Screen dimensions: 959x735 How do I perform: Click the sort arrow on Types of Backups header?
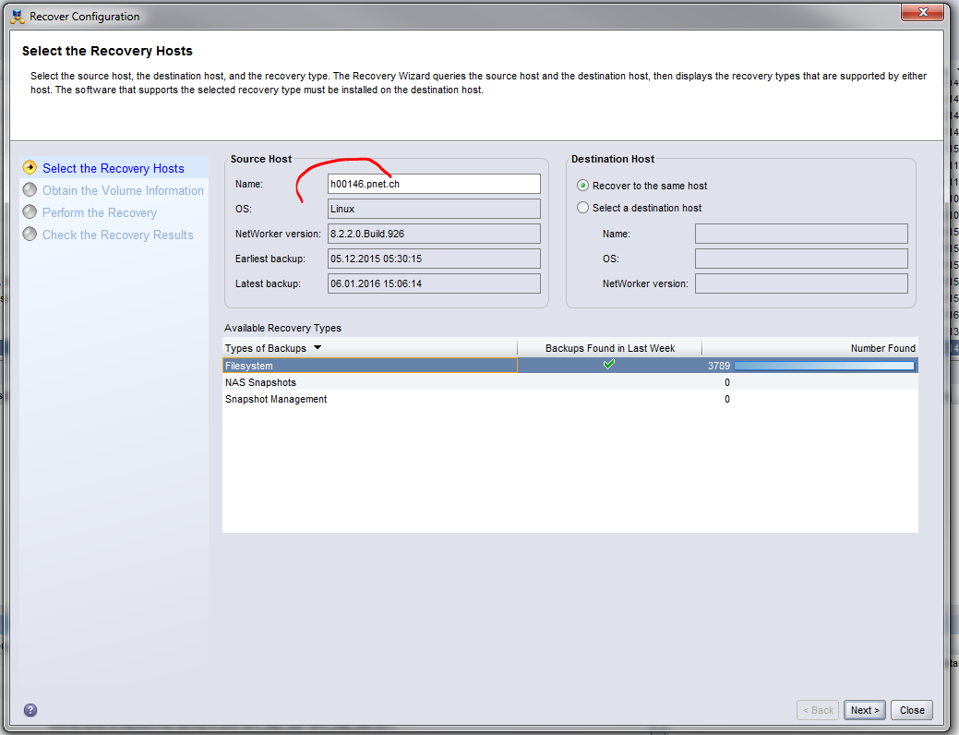[x=318, y=347]
